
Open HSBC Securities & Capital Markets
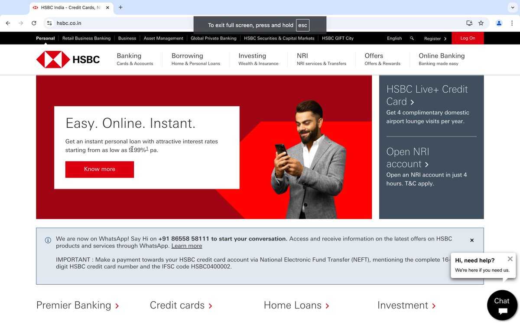[x=279, y=38]
